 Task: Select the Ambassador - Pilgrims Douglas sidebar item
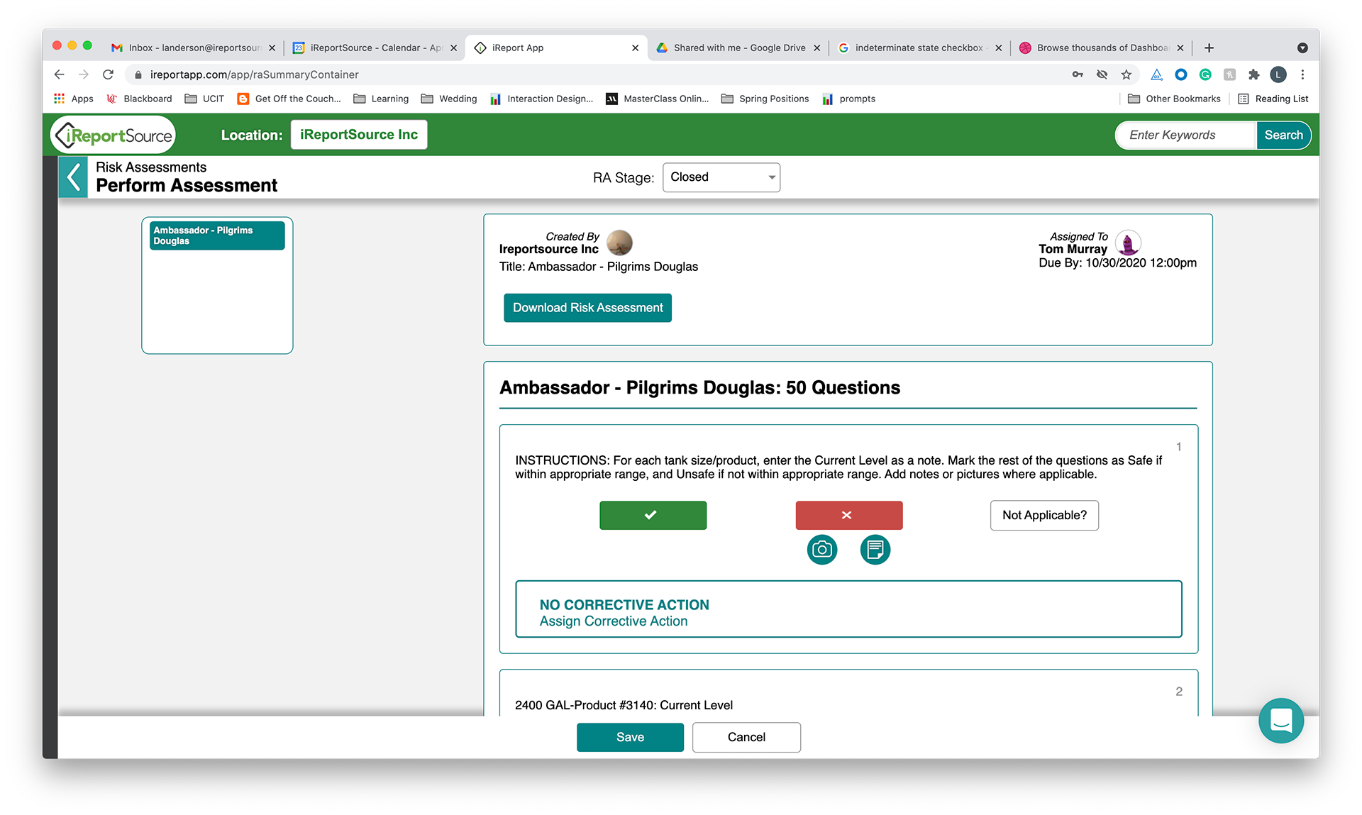(x=217, y=235)
